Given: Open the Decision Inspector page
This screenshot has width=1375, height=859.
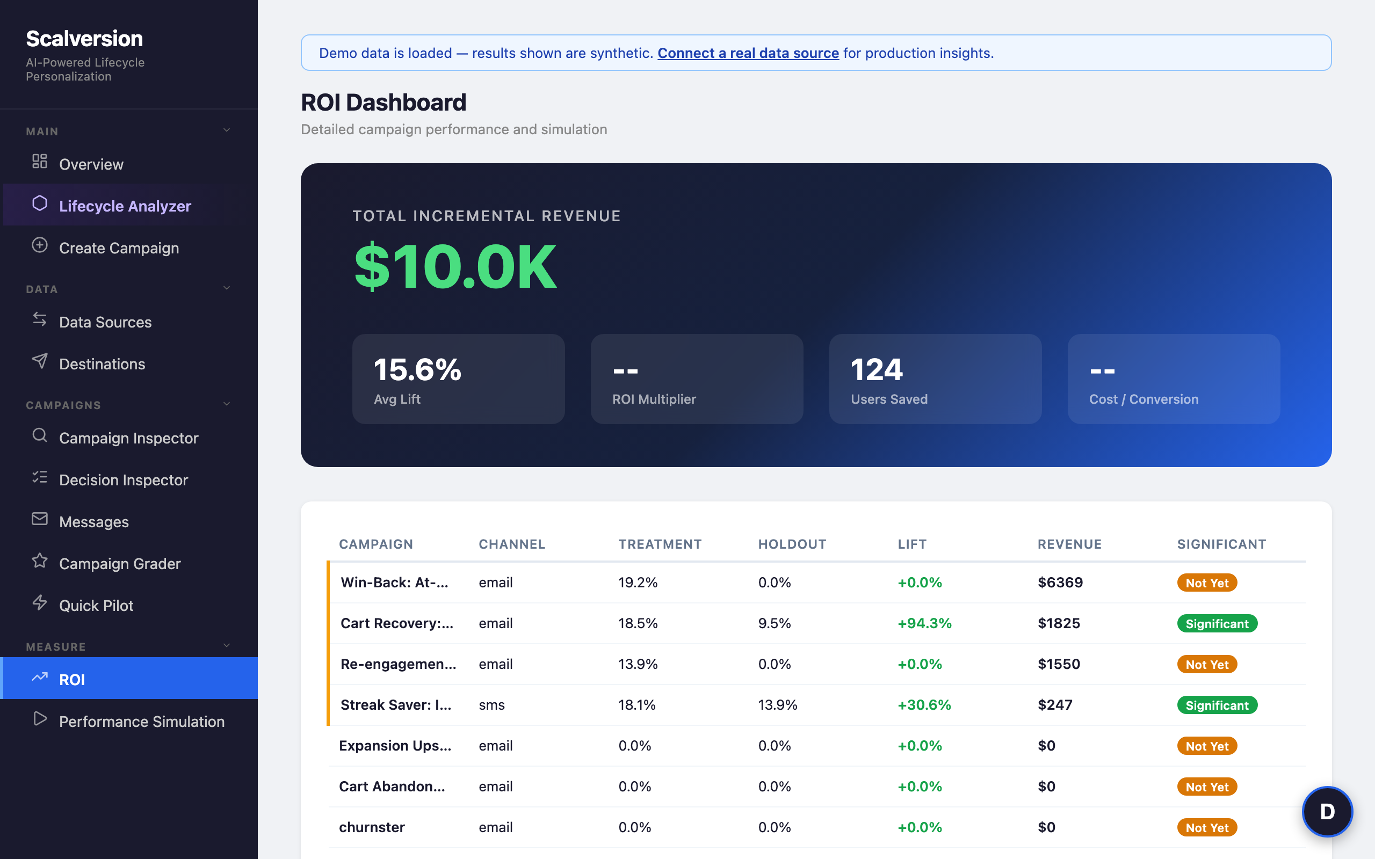Looking at the screenshot, I should point(124,480).
